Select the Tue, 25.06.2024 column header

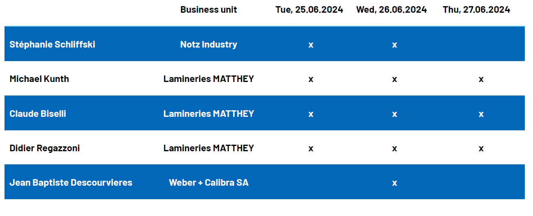tap(309, 9)
